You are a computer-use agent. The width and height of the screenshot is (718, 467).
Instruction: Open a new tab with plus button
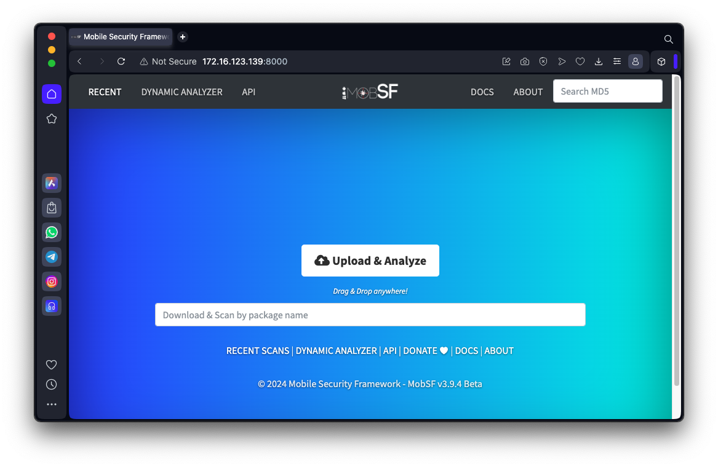[x=183, y=37]
